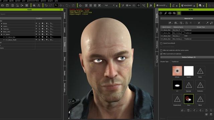Toggle visibility eye for Biker_Vest row

coord(36,32)
